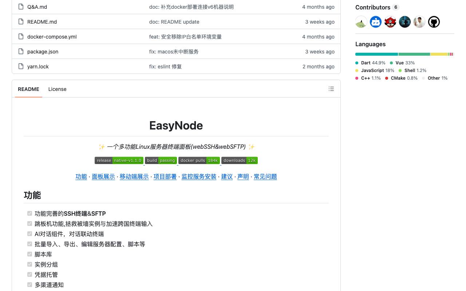The width and height of the screenshot is (466, 291).
Task: Open the dark terminal-themed contributor avatar
Action: (x=405, y=22)
